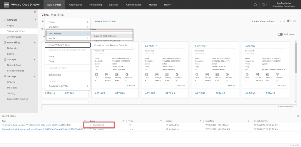Click the More tasks link
This screenshot has width=301, height=147.
[x=294, y=145]
